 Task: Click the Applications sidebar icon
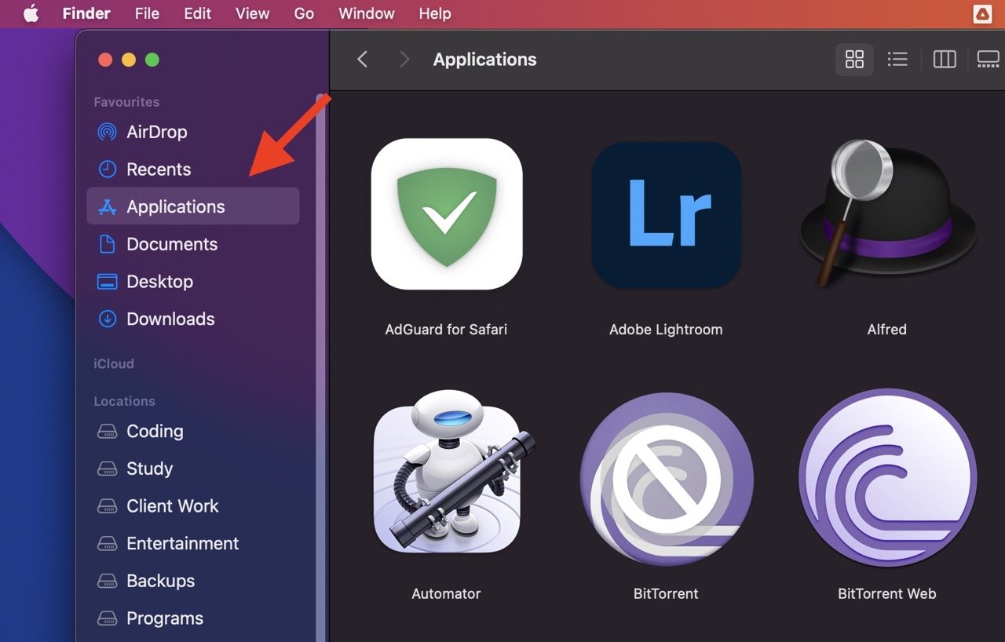pyautogui.click(x=107, y=206)
